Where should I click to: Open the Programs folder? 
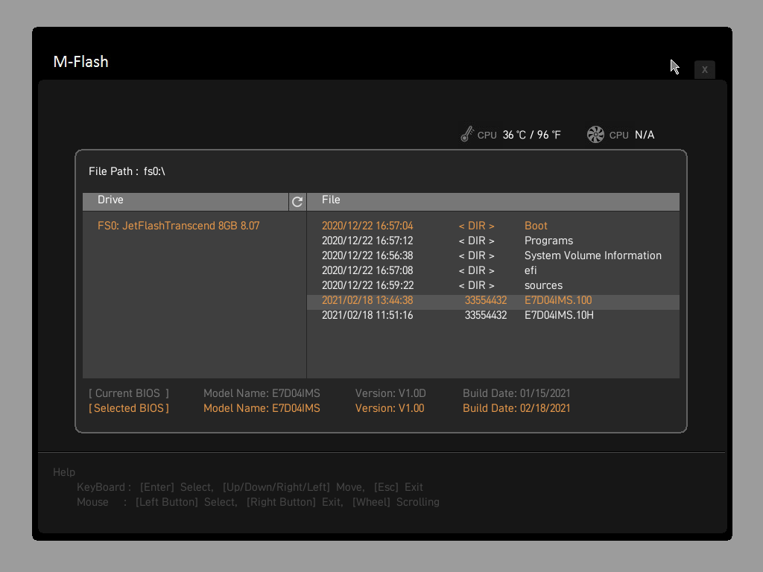[x=548, y=241]
